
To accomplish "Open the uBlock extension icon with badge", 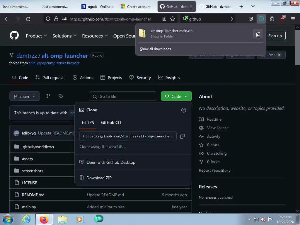I will pyautogui.click(x=283, y=18).
